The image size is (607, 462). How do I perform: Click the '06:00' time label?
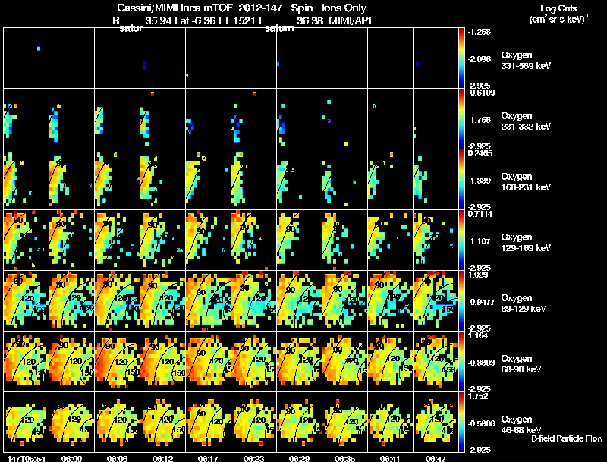[71, 459]
